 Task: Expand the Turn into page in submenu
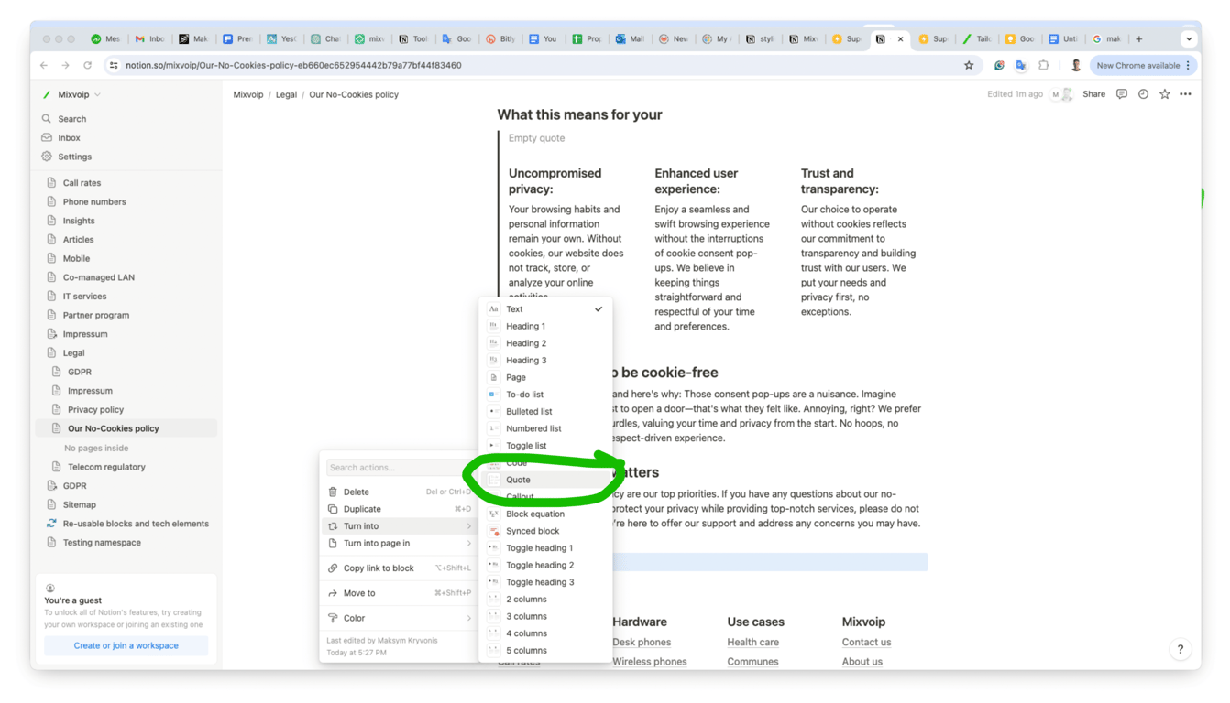pos(399,544)
